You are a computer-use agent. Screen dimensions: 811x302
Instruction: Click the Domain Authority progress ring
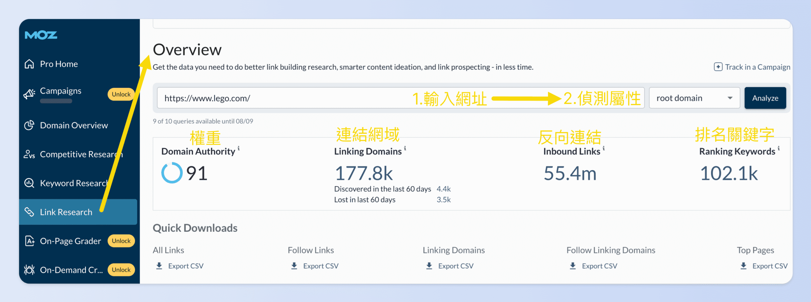[x=171, y=172]
